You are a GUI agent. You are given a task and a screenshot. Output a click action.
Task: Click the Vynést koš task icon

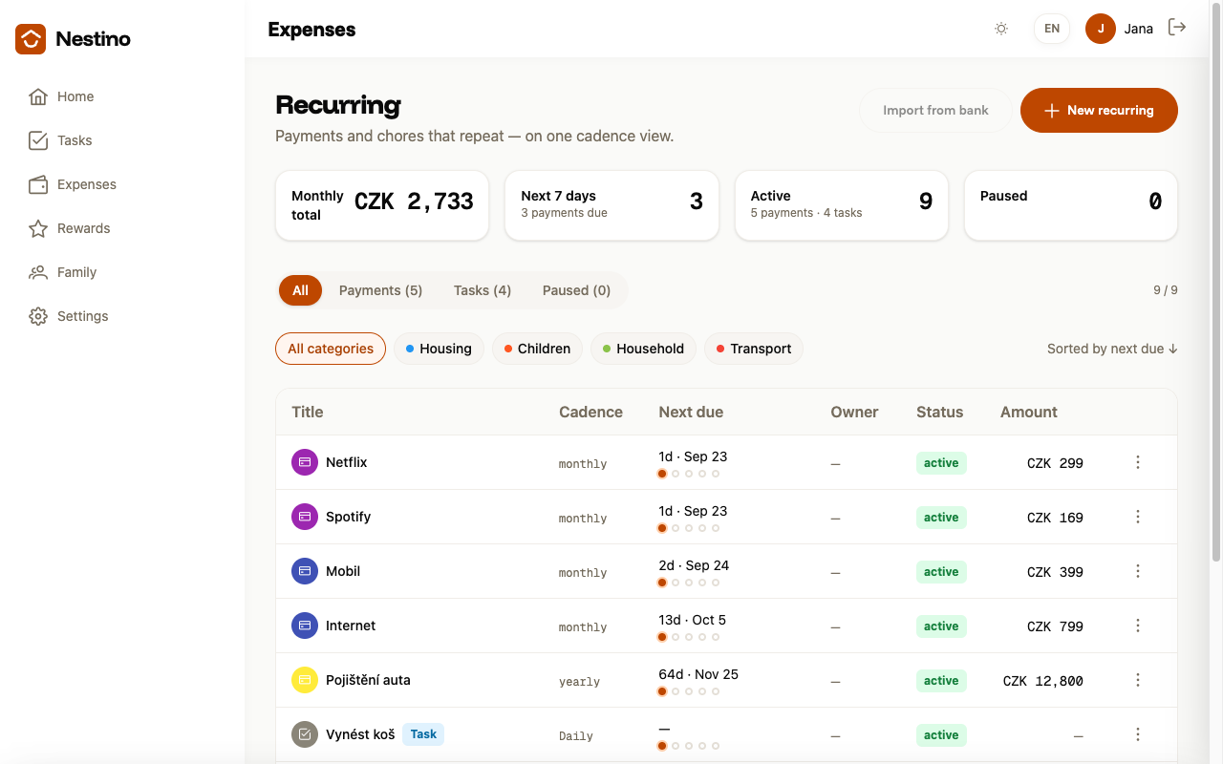[304, 734]
